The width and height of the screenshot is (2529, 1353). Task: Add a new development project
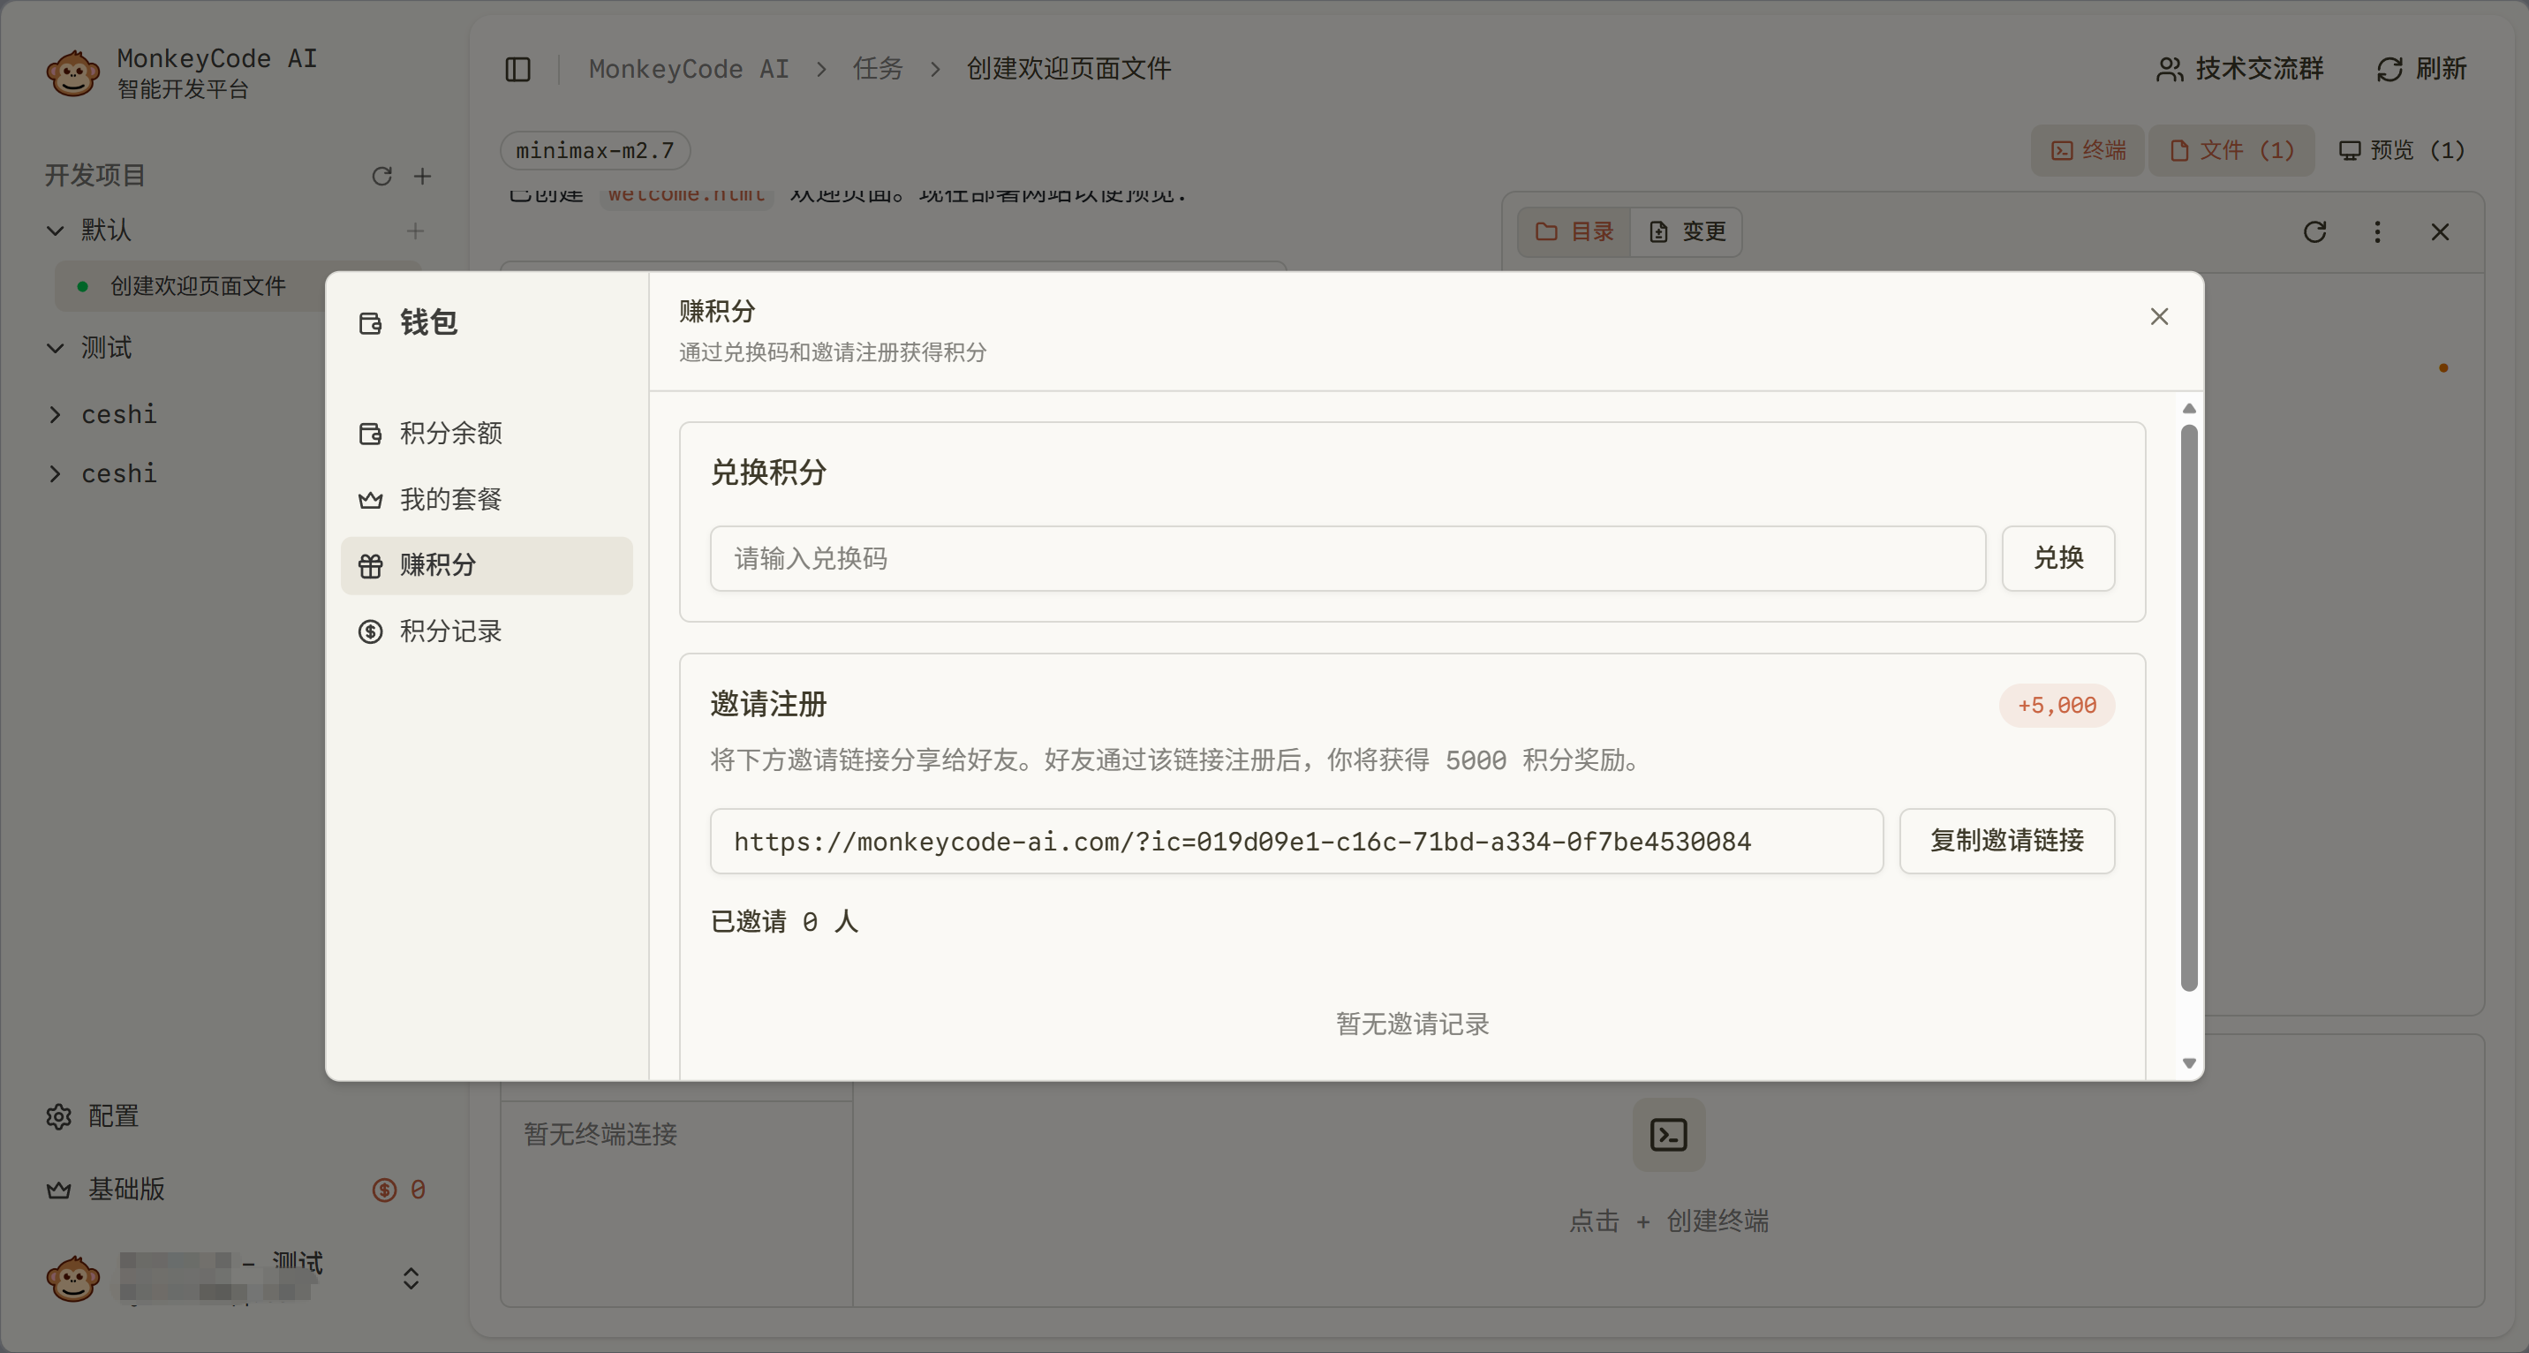pos(422,176)
